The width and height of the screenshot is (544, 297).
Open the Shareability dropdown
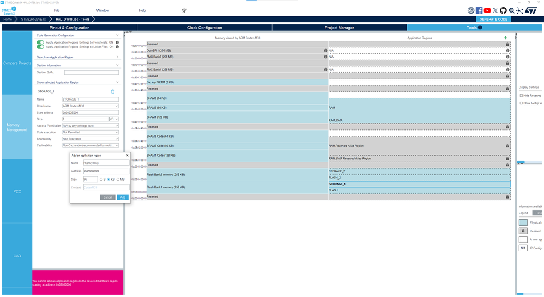pos(90,139)
